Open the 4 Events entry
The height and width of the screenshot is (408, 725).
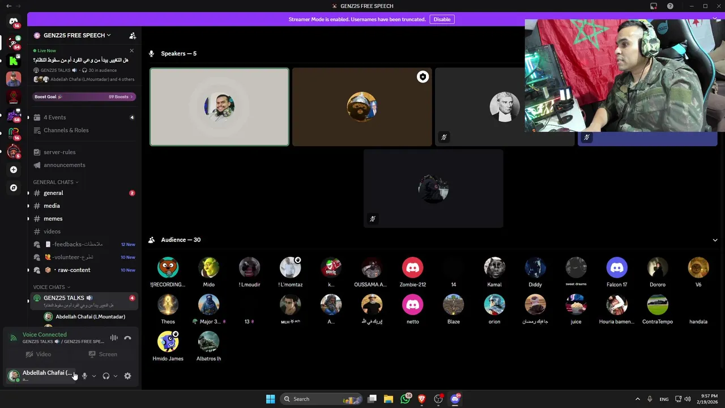click(84, 117)
